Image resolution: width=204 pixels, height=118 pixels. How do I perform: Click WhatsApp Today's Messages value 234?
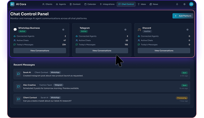pyautogui.click(x=64, y=44)
